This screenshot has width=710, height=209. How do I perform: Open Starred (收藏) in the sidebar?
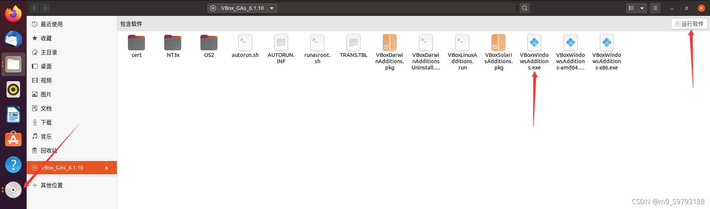click(72, 38)
